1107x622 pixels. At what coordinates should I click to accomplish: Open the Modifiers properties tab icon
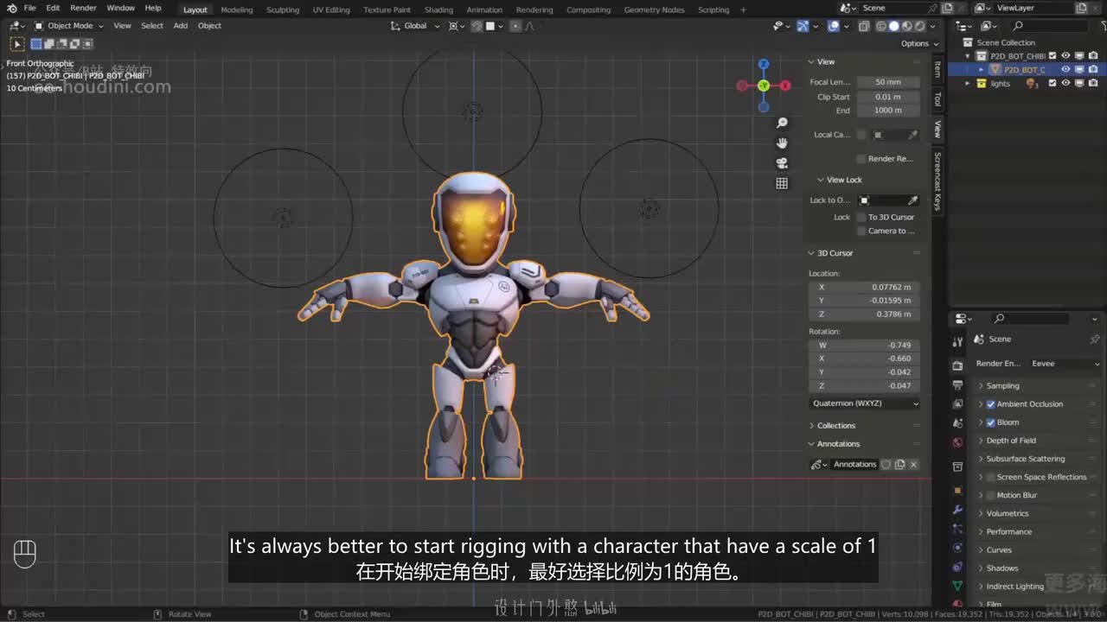click(957, 510)
